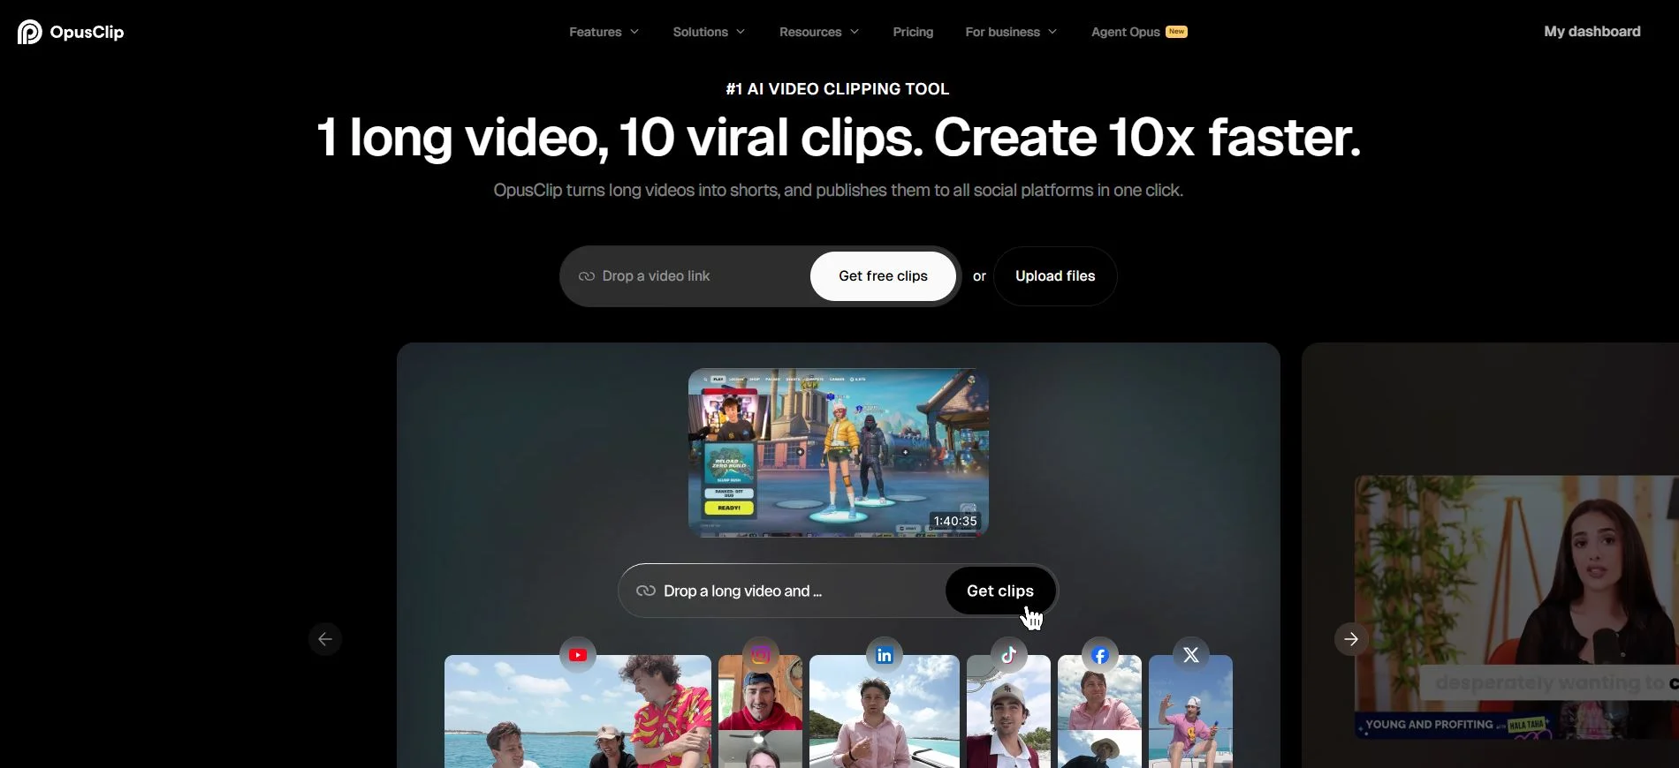Click the Instagram icon badge
The width and height of the screenshot is (1679, 768).
[760, 655]
